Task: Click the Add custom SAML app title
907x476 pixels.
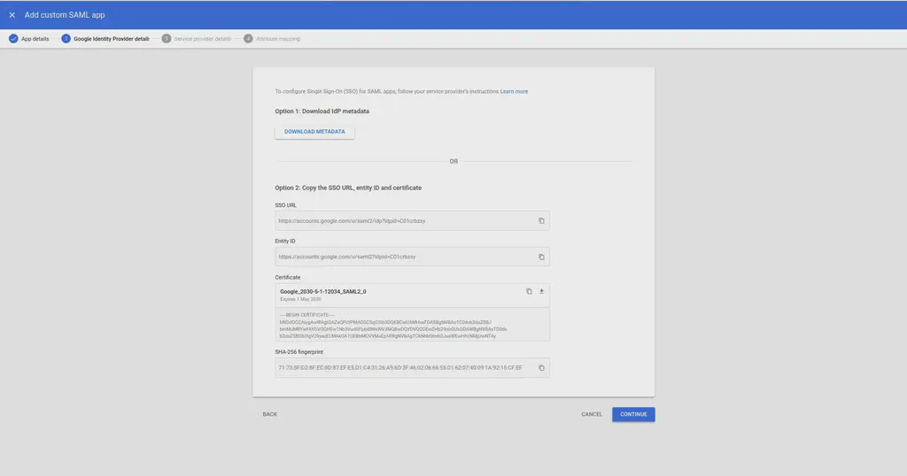Action: (x=65, y=15)
